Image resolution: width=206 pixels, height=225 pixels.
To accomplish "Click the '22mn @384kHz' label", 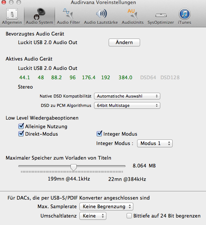I will (127, 179).
